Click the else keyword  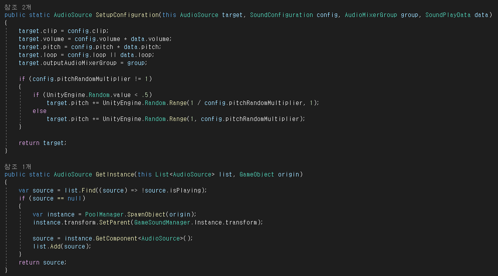click(x=39, y=111)
